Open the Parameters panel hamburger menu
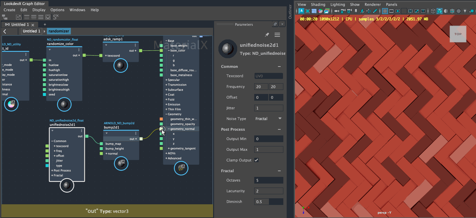 (x=277, y=34)
